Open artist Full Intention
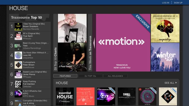The image size is (189, 106). [x=29, y=84]
